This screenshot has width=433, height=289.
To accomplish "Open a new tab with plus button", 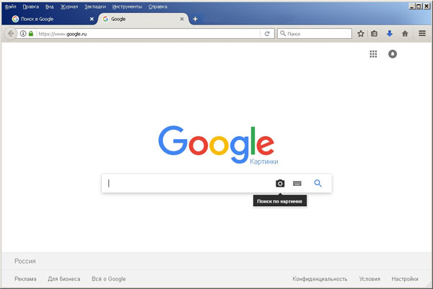I will point(196,19).
